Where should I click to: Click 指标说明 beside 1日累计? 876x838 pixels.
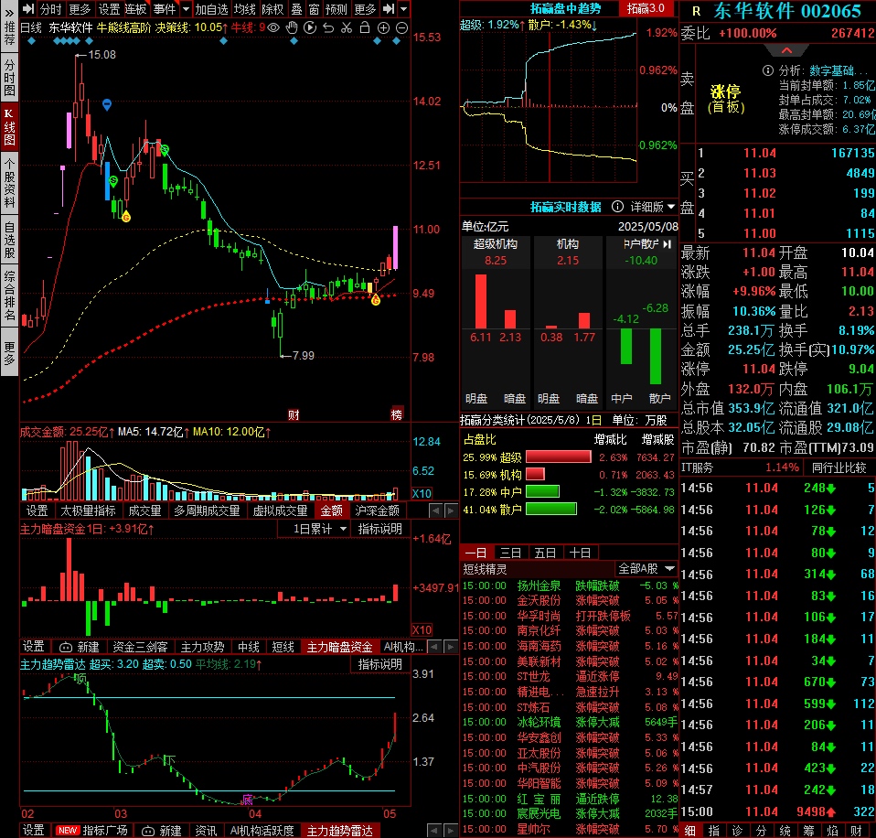point(379,529)
